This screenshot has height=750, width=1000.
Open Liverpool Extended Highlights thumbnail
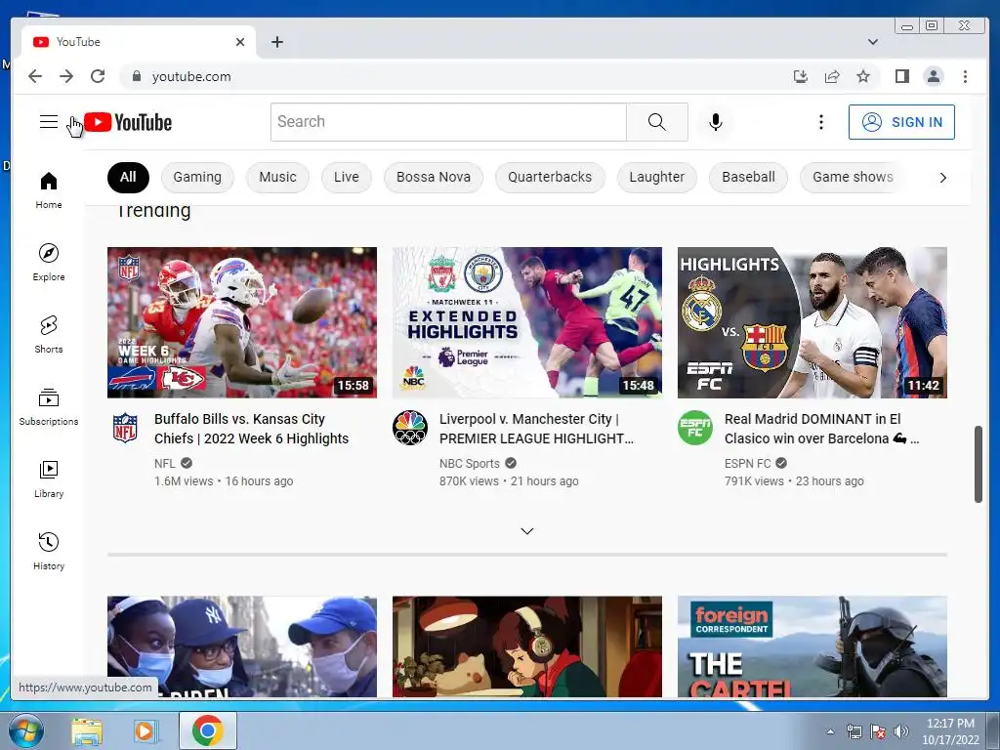click(x=526, y=322)
